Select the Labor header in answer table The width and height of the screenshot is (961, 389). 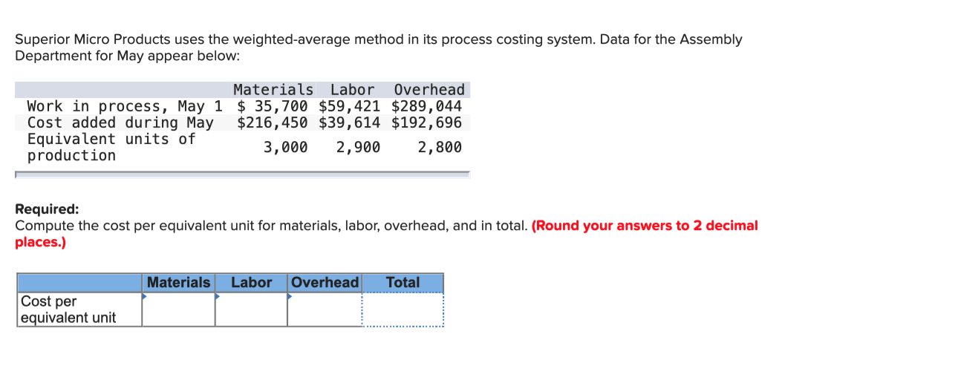(x=251, y=283)
